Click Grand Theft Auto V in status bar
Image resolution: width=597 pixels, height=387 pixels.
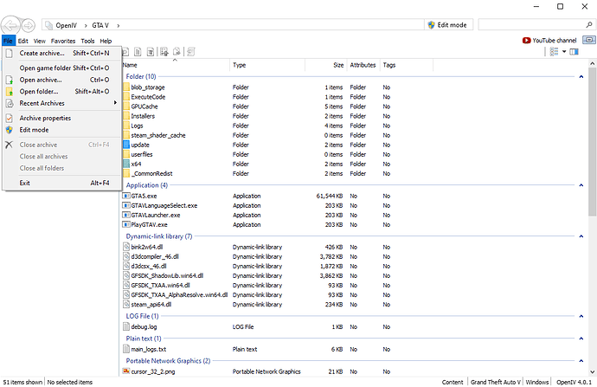coord(496,382)
